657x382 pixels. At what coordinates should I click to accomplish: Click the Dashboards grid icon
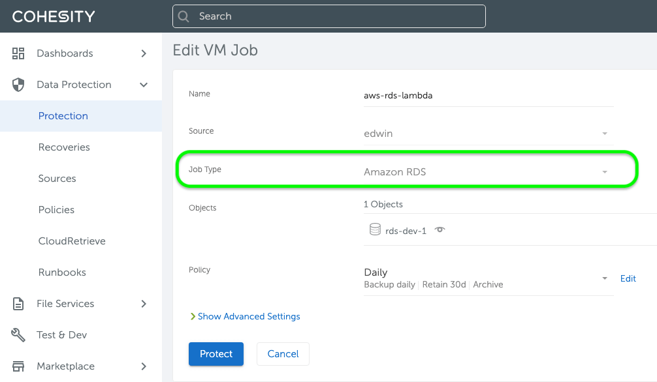pyautogui.click(x=18, y=53)
